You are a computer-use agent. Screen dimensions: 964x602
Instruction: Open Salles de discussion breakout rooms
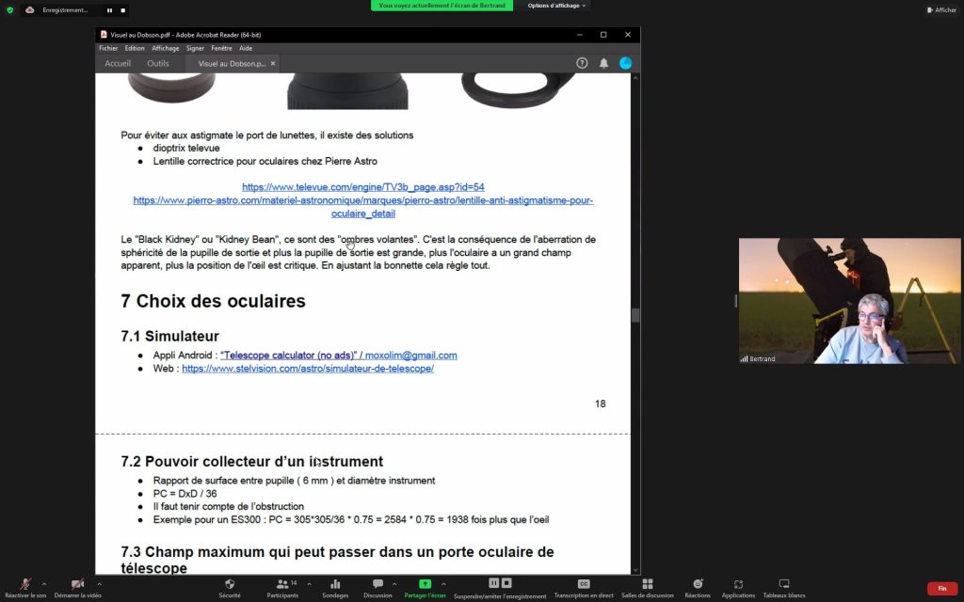pyautogui.click(x=648, y=588)
